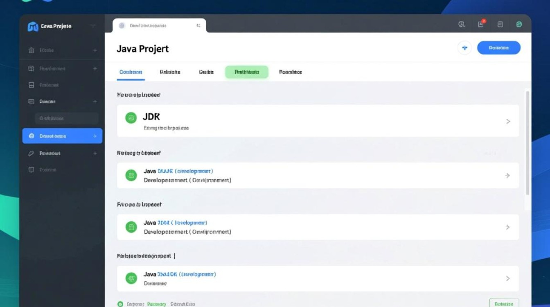Expand the Campon section in the sidebar

[x=95, y=101]
